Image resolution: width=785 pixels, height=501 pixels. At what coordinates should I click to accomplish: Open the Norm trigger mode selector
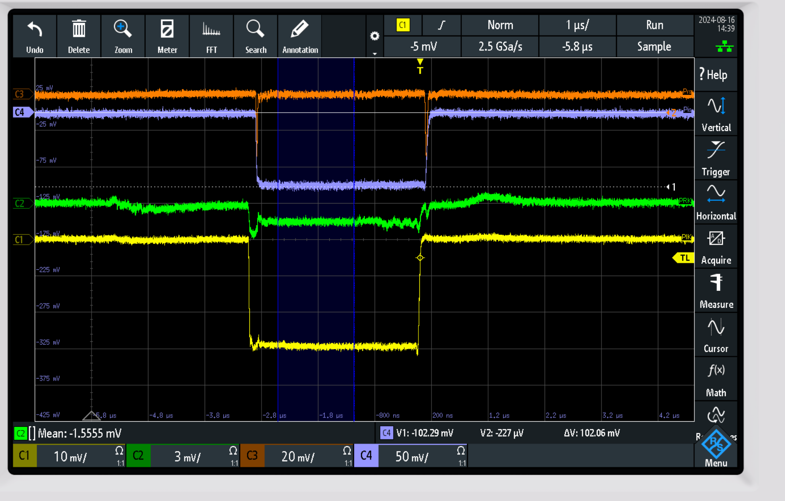point(500,25)
